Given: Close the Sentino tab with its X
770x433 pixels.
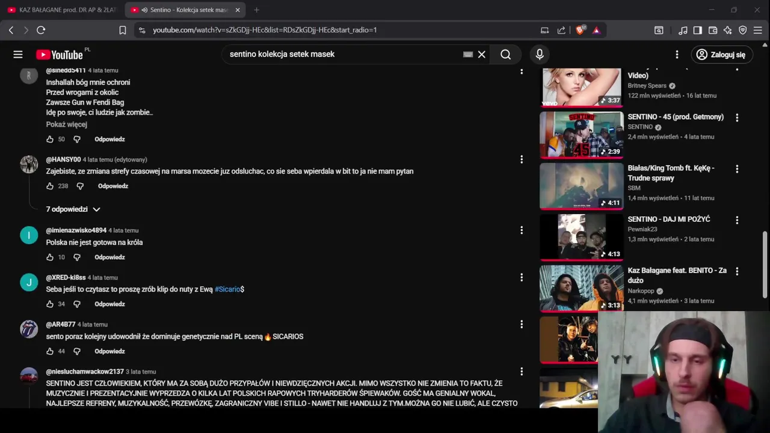Looking at the screenshot, I should click(238, 10).
